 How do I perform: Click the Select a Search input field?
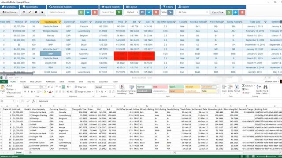point(63,12)
